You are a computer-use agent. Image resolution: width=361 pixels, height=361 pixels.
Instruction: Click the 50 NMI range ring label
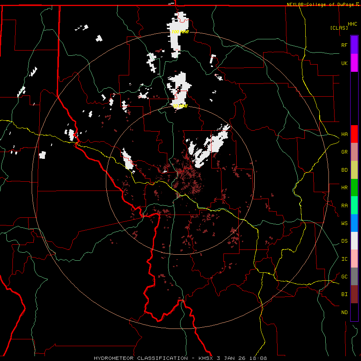[180, 106]
